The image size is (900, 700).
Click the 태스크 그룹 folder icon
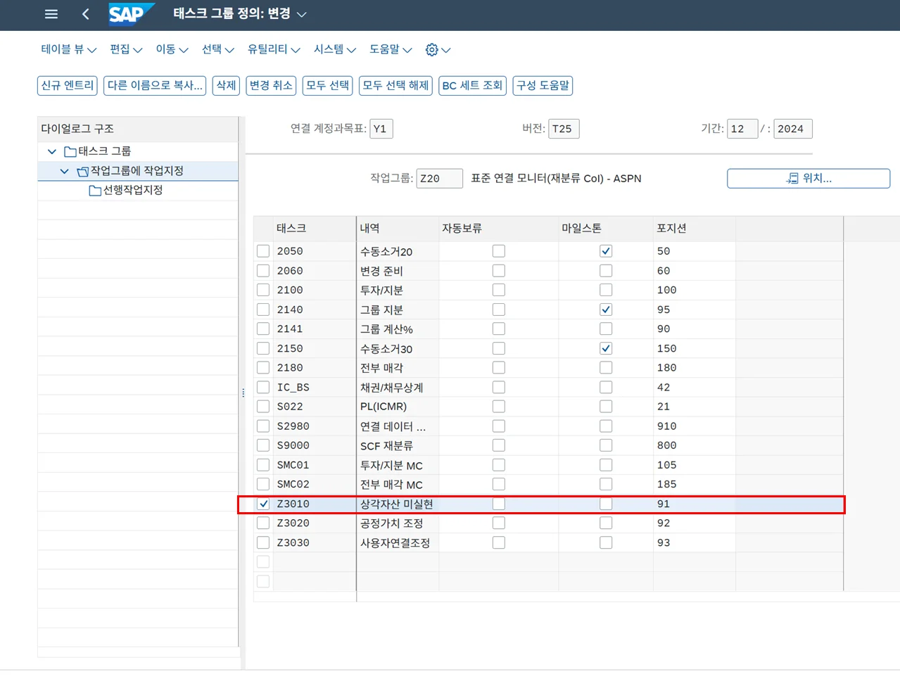coord(70,151)
